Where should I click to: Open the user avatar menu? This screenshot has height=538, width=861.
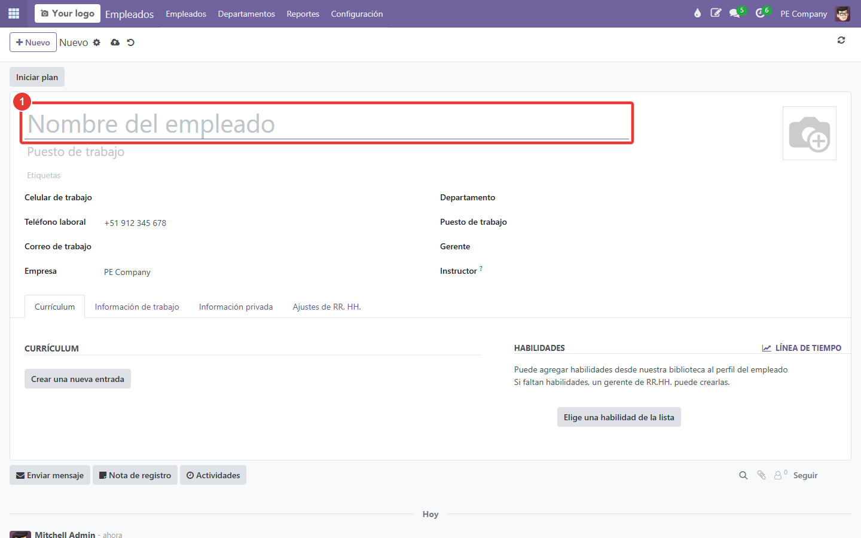tap(842, 14)
